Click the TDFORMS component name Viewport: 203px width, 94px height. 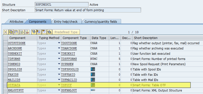click(14, 59)
